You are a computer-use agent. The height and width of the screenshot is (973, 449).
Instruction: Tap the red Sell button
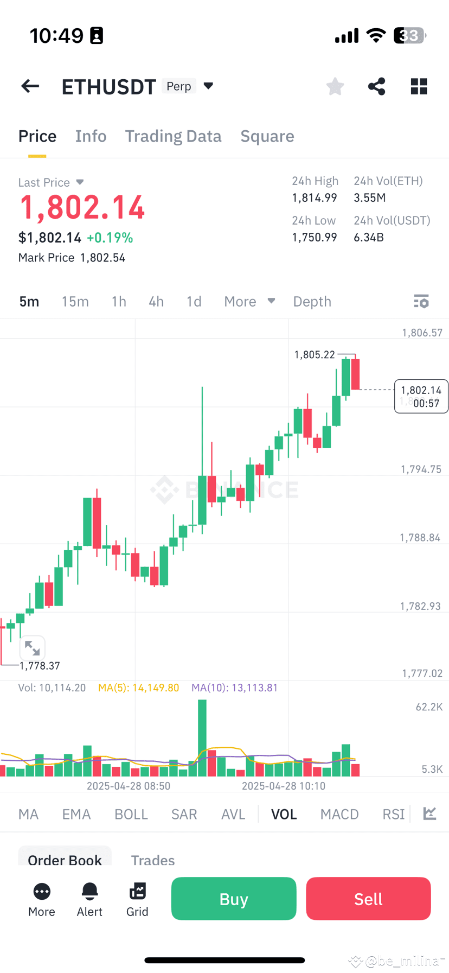pyautogui.click(x=368, y=899)
